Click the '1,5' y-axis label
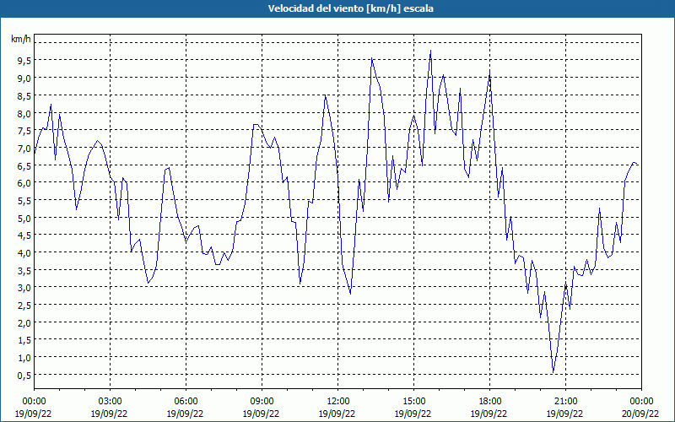Viewport: 675px width, 422px height. pyautogui.click(x=24, y=341)
